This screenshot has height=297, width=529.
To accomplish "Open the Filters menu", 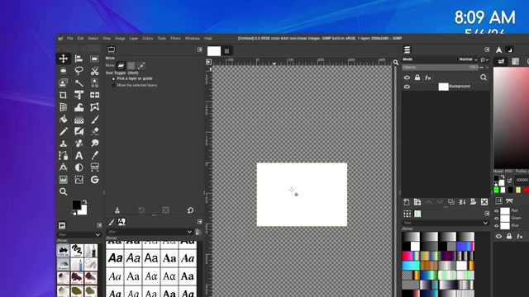I will pyautogui.click(x=175, y=39).
